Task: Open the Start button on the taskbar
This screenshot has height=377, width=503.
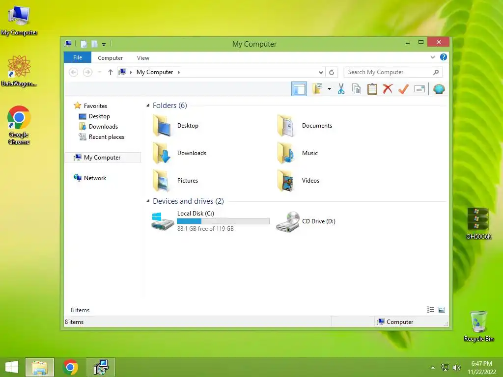Action: click(x=12, y=367)
